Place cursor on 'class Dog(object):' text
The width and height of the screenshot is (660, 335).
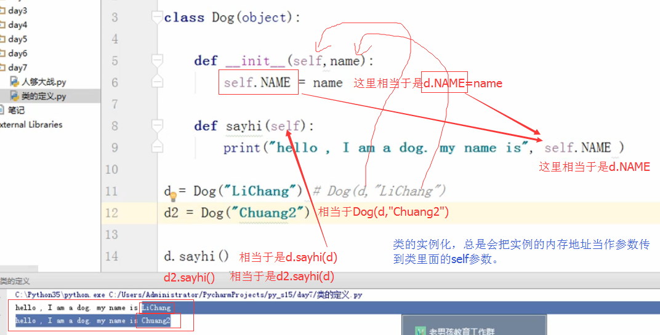(x=232, y=18)
